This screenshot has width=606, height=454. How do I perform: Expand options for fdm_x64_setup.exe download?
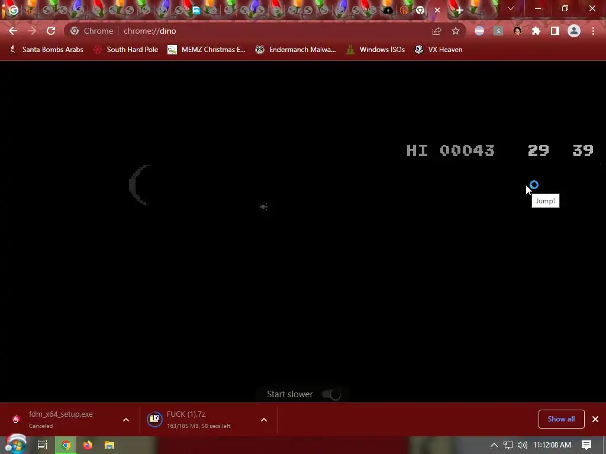pyautogui.click(x=126, y=420)
